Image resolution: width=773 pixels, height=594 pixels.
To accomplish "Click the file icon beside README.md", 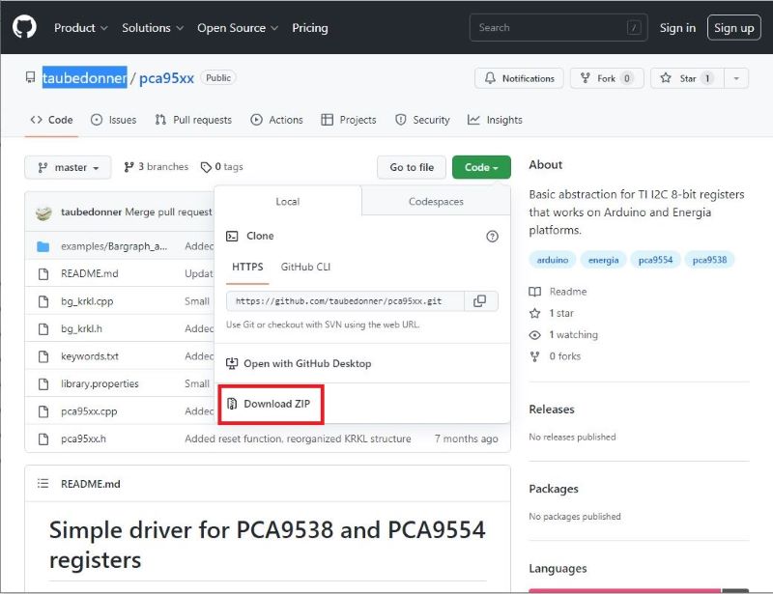I will (x=43, y=274).
